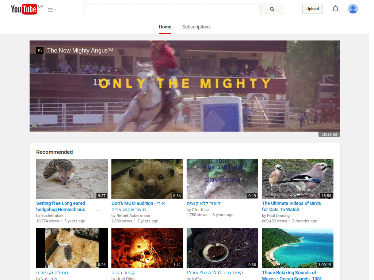
Task: Open the ocean beach 1:00:19 thumbnail
Action: 298,248
